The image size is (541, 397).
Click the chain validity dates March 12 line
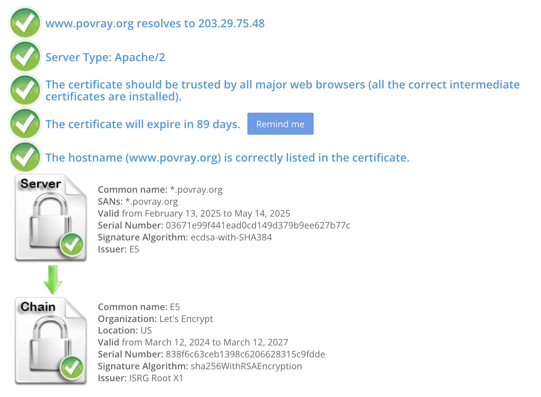(x=193, y=342)
